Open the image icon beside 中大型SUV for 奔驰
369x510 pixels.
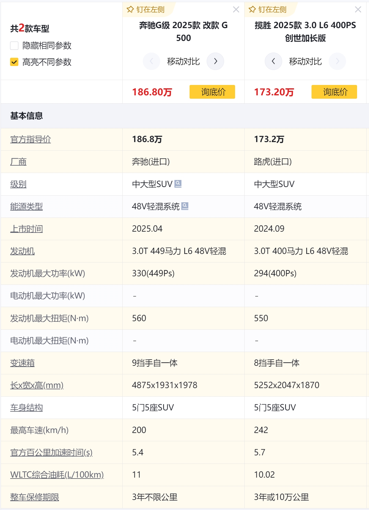(178, 184)
